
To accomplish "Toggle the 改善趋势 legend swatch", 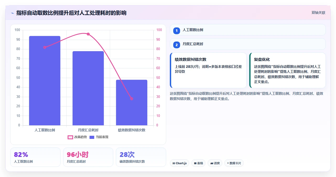I will pos(70,137).
